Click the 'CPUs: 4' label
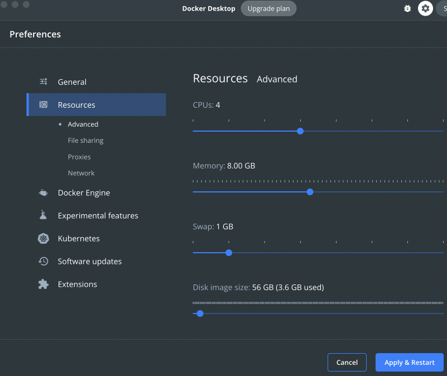447x376 pixels. click(206, 105)
